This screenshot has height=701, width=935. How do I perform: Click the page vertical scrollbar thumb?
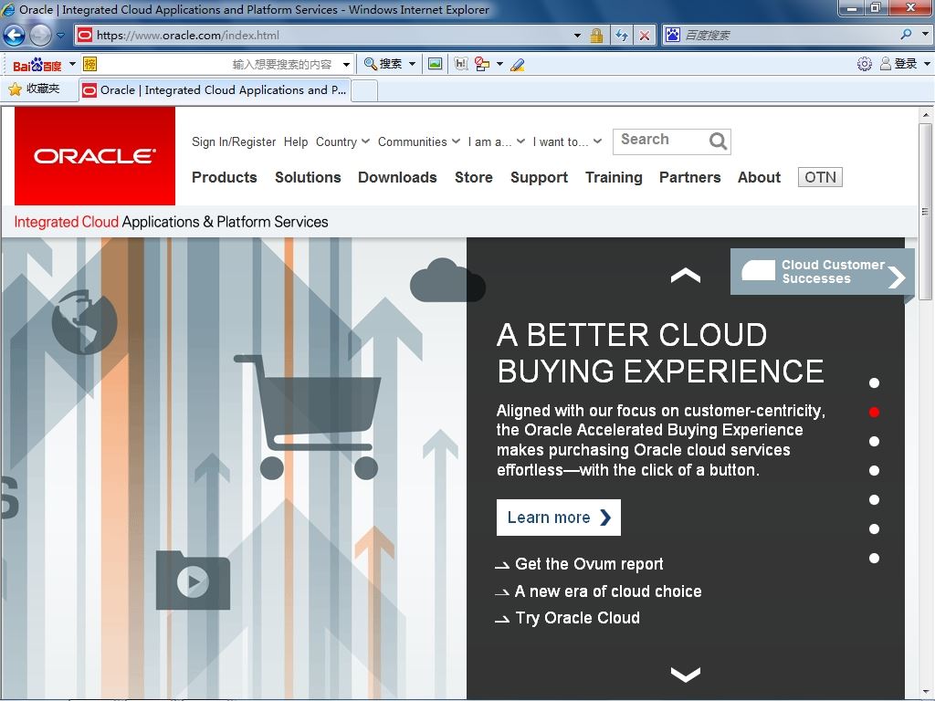[x=925, y=212]
